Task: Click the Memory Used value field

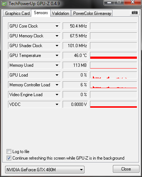Action: pos(75,65)
